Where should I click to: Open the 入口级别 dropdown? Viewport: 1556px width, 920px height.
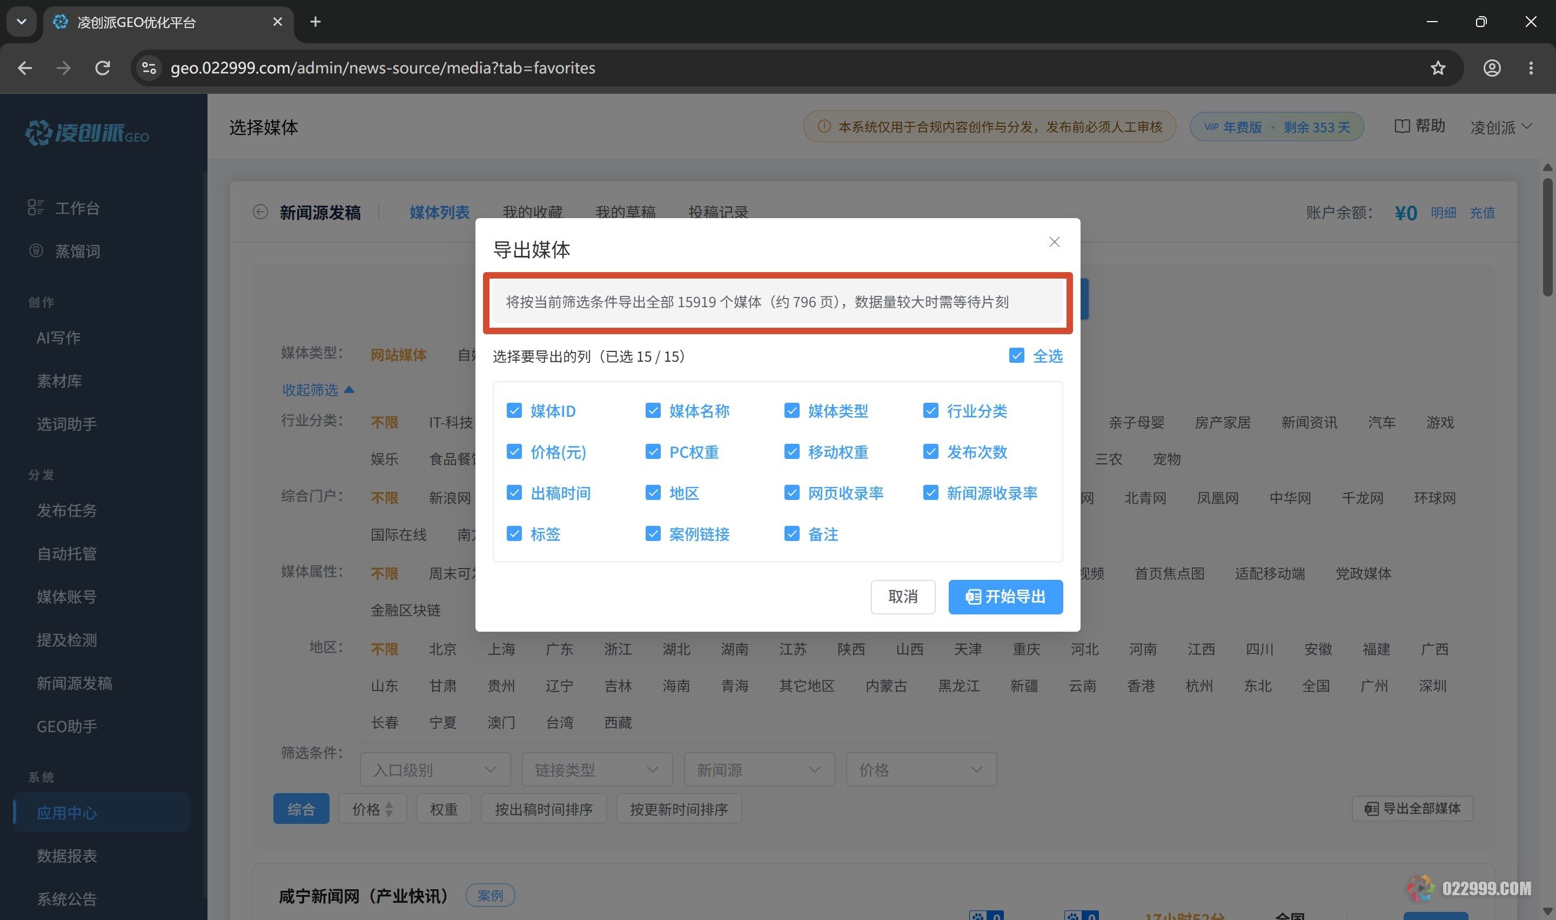pyautogui.click(x=435, y=769)
